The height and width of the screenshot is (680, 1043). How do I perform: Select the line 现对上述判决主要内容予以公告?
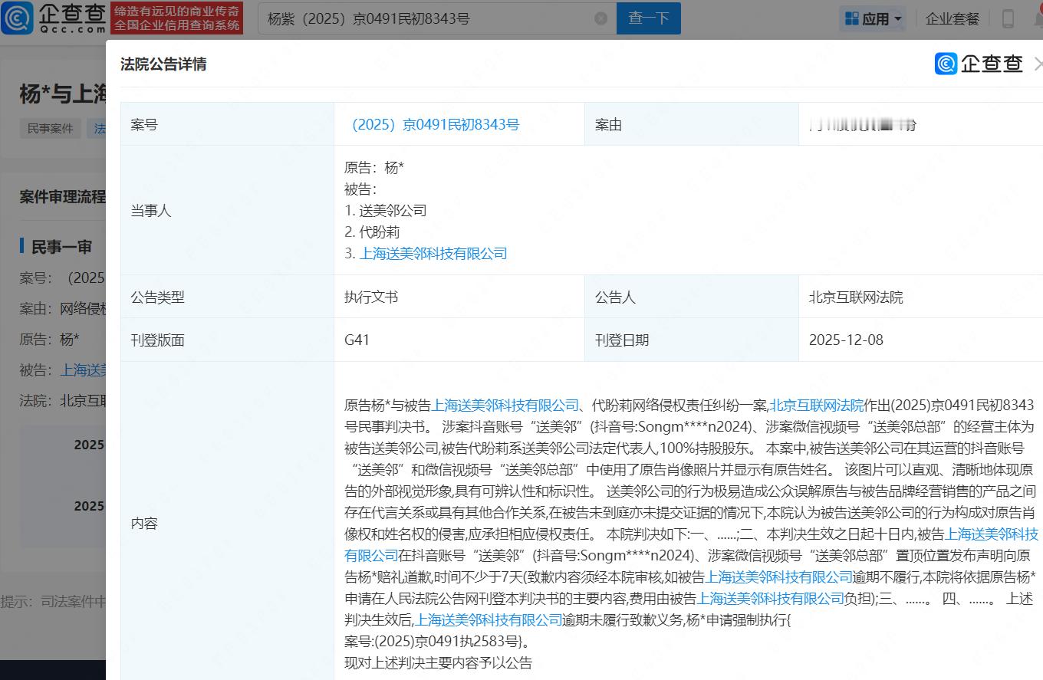click(438, 662)
